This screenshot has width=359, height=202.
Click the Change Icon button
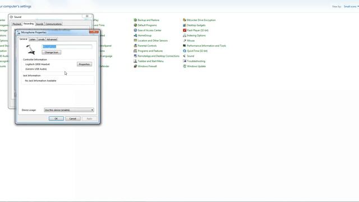(52, 52)
